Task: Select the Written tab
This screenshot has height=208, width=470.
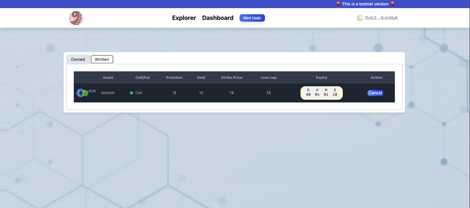Action: click(102, 59)
